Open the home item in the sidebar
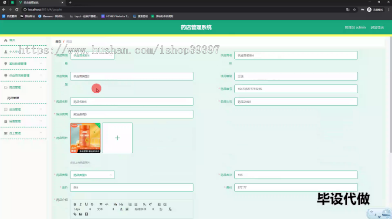Screen dimensions: 392x219 [x=23, y=40]
